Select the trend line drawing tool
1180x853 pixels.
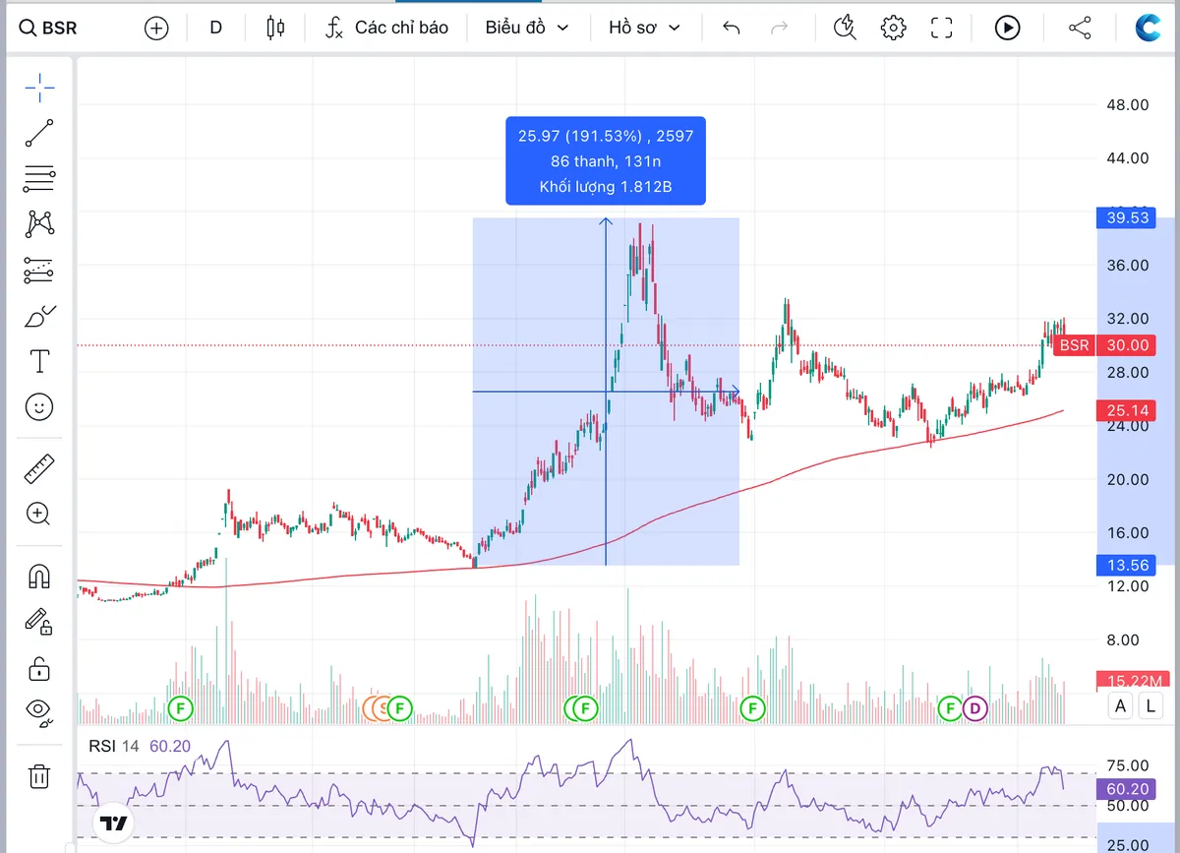[39, 133]
